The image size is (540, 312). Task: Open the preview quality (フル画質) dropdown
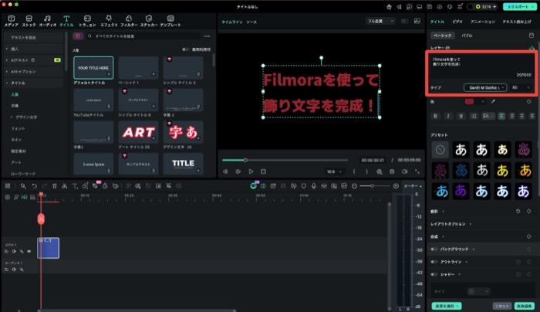[380, 22]
